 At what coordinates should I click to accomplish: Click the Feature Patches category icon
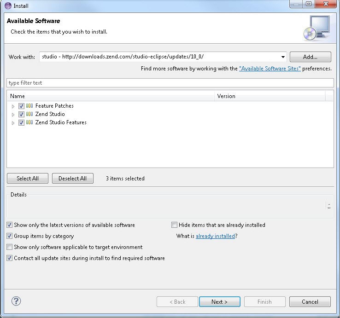(x=29, y=106)
